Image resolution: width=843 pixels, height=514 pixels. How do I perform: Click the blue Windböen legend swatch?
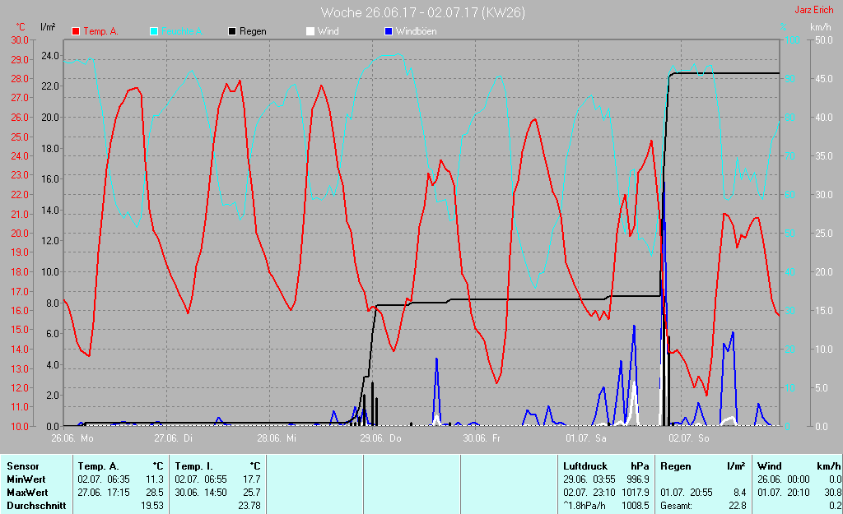tap(389, 32)
